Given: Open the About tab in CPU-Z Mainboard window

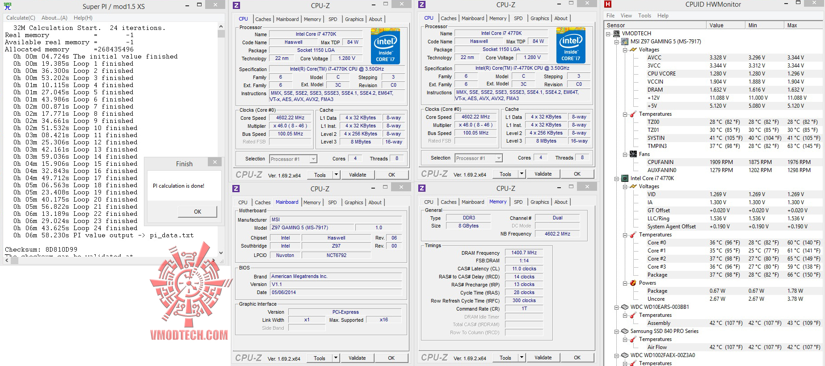Looking at the screenshot, I should (375, 202).
